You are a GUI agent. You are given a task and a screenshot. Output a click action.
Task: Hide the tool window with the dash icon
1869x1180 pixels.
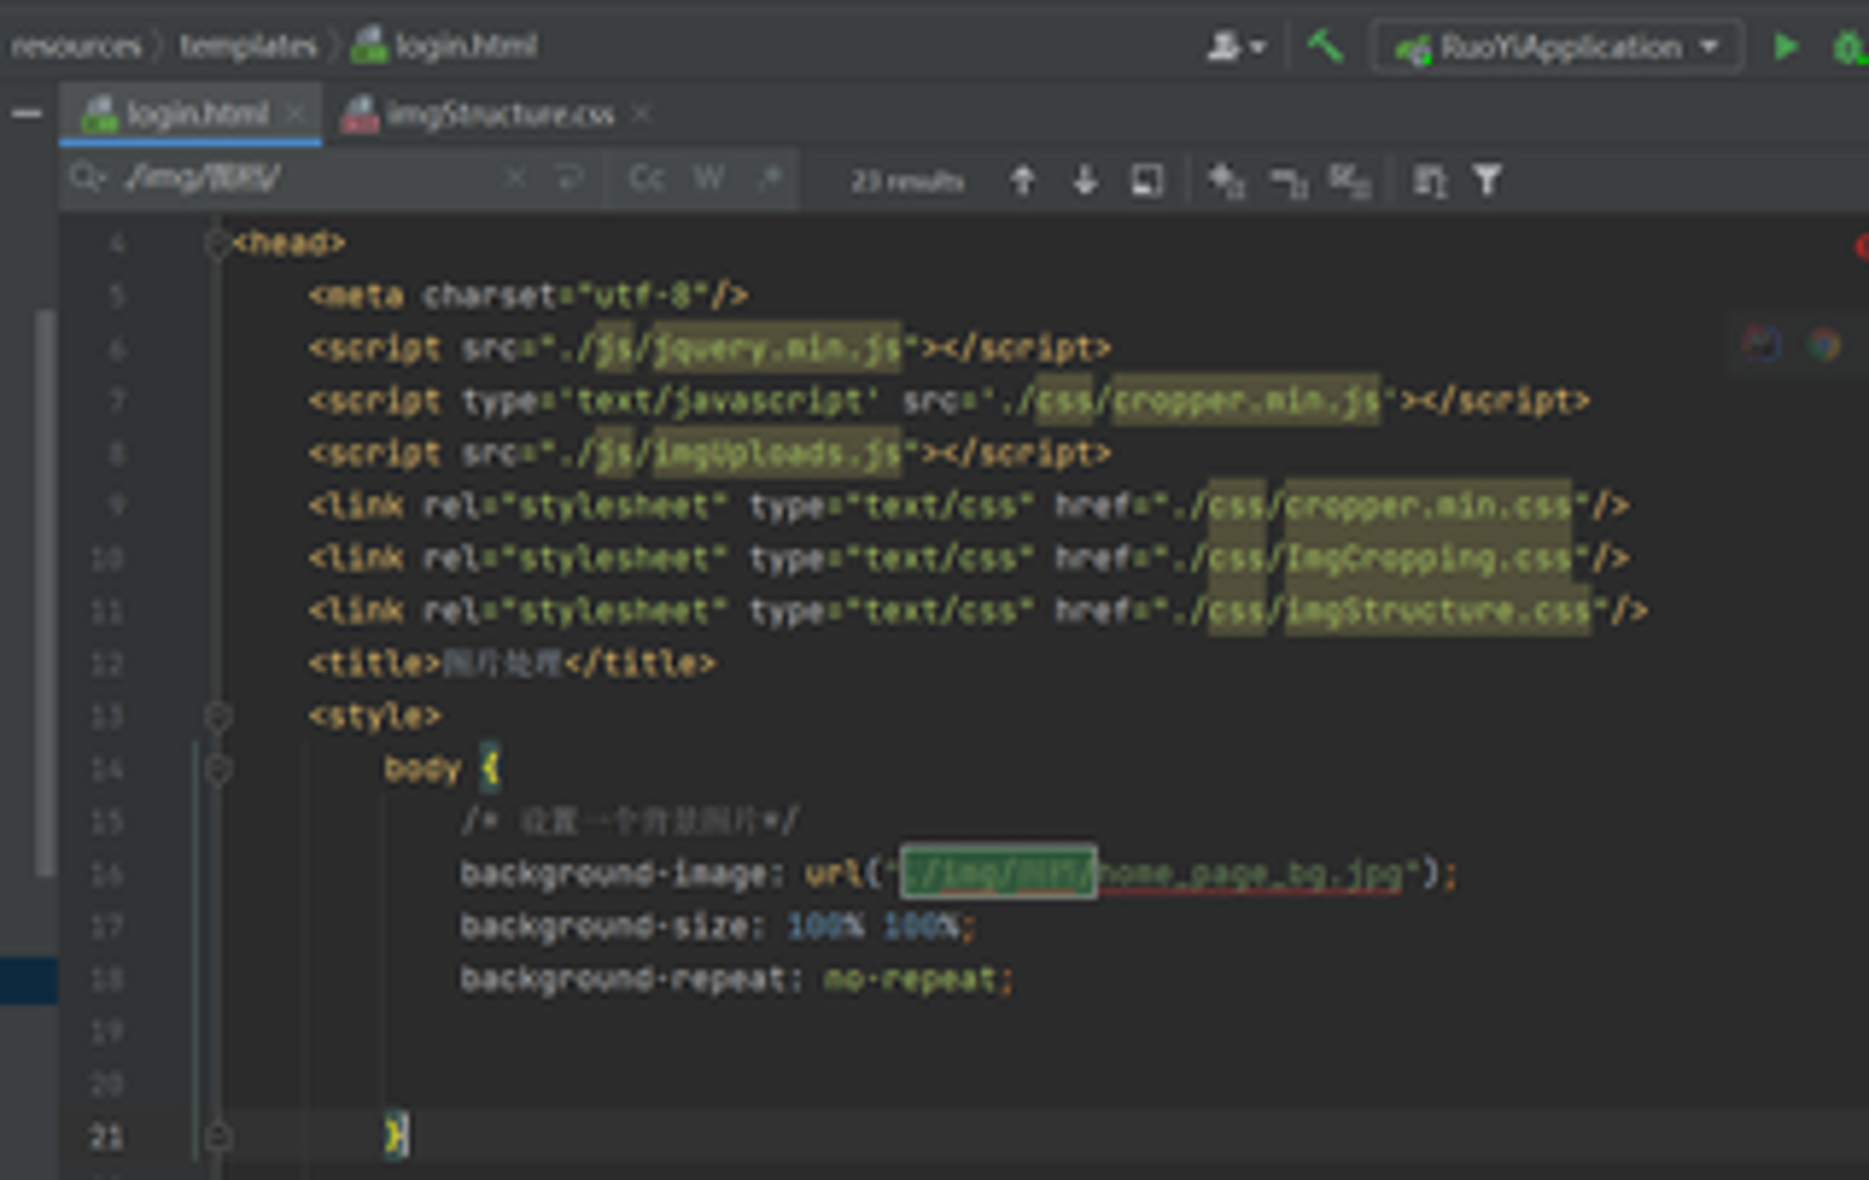click(x=27, y=114)
